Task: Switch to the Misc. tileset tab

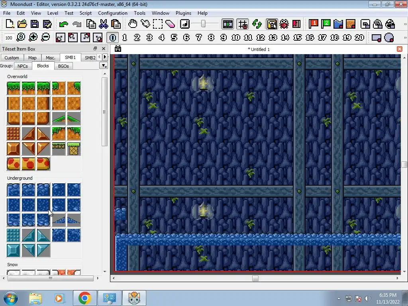Action: coord(51,57)
